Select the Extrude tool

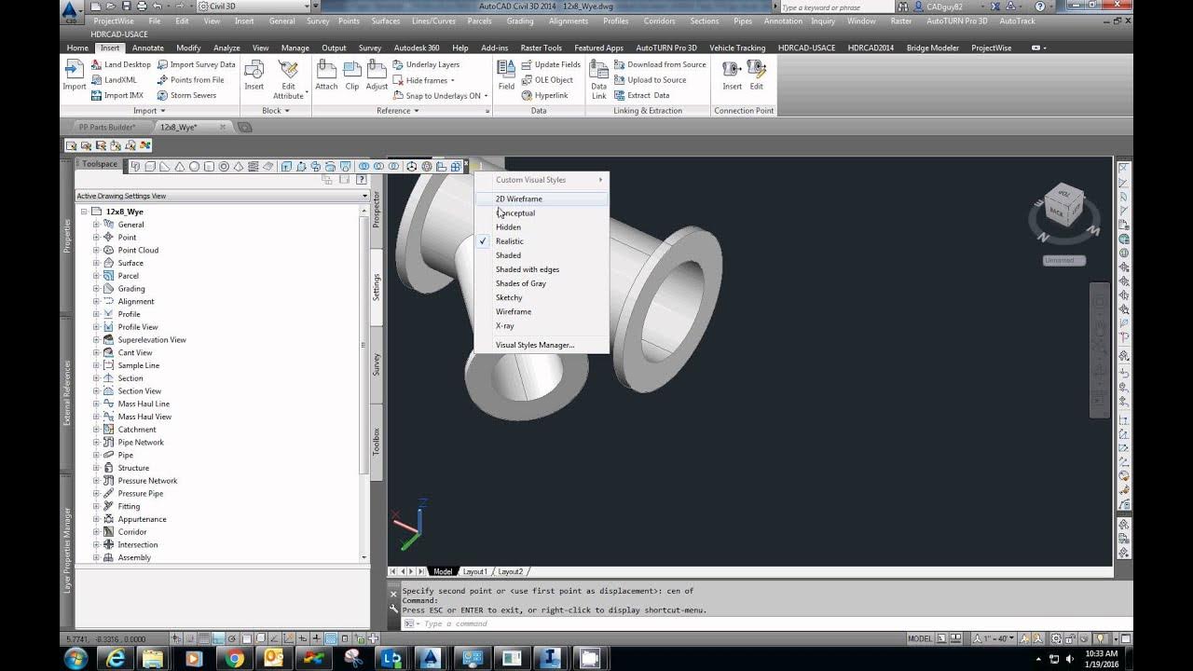(x=286, y=167)
